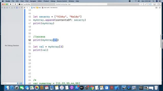Stop the running scheme
163x91 pixels.
[15, 4]
